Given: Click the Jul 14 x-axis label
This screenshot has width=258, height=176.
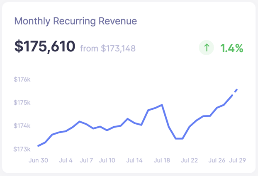Looking at the screenshot, I should point(134,160).
